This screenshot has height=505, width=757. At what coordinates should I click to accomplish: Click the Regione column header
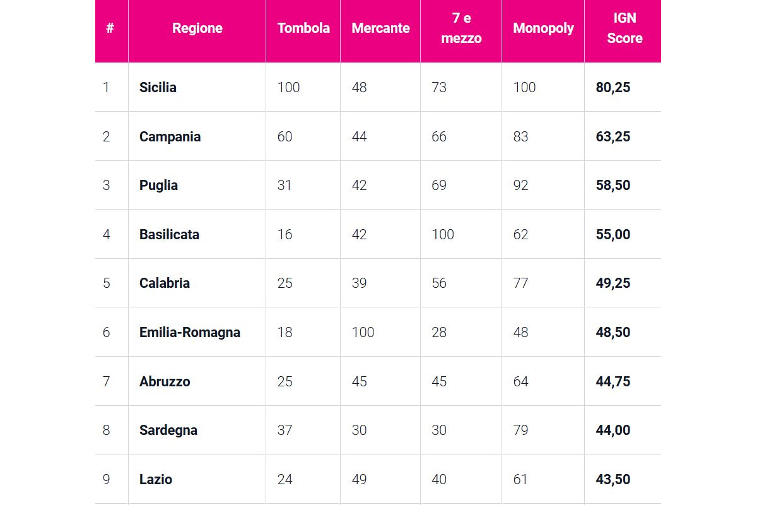click(x=197, y=28)
